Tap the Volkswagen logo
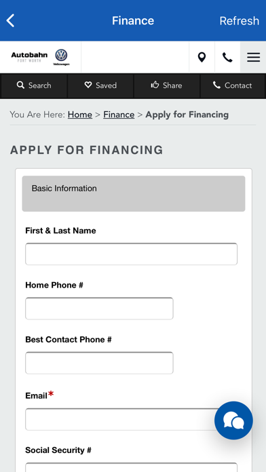The image size is (266, 472). (61, 57)
